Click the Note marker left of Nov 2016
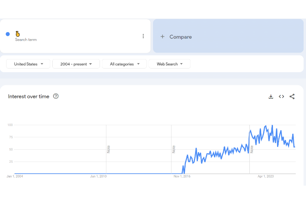Image resolution: width=306 pixels, height=204 pixels. 174,149
